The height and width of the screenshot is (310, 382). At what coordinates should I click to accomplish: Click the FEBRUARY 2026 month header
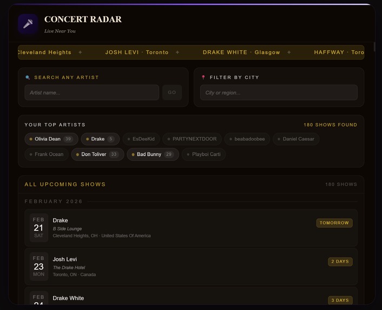(54, 201)
